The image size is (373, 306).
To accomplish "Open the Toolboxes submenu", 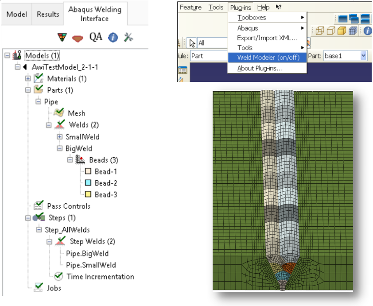I will coord(267,18).
